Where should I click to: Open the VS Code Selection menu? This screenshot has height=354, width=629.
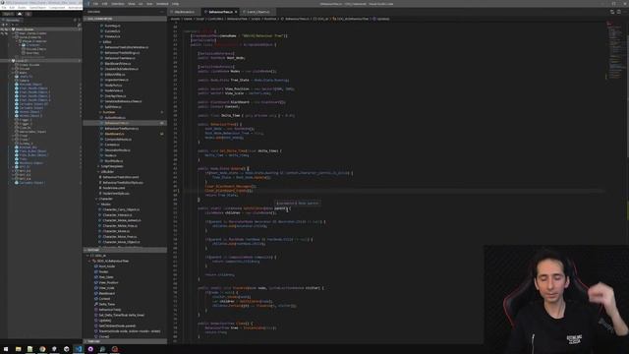tap(118, 4)
